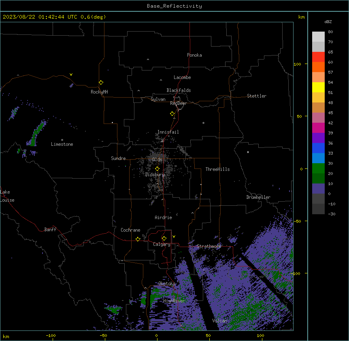349x341 pixels.
Task: Pick the light blue swatch in dBZ legend
Action: tap(318, 158)
